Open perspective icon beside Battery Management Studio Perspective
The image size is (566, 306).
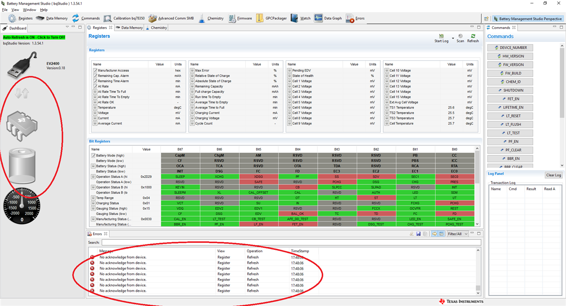[486, 19]
